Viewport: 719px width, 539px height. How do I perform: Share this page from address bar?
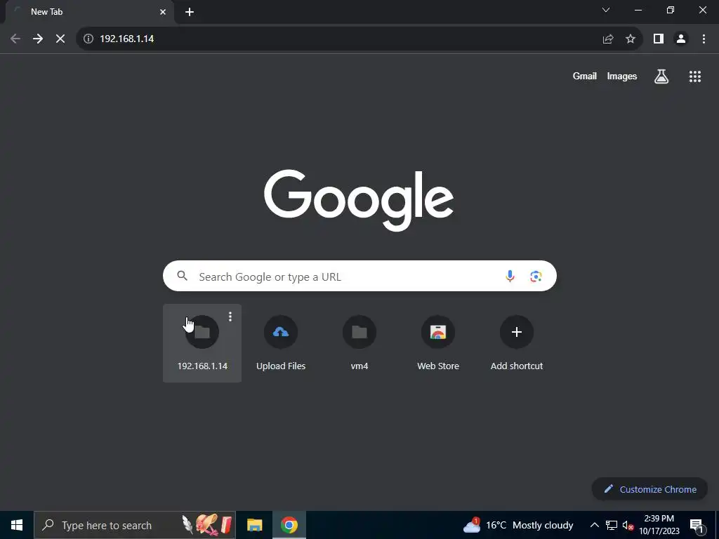click(x=608, y=39)
